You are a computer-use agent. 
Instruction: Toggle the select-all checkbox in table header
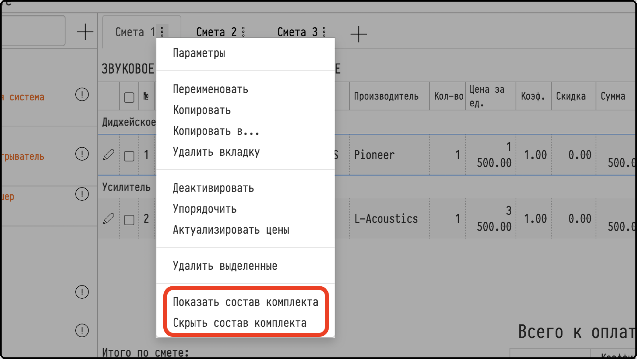129,97
